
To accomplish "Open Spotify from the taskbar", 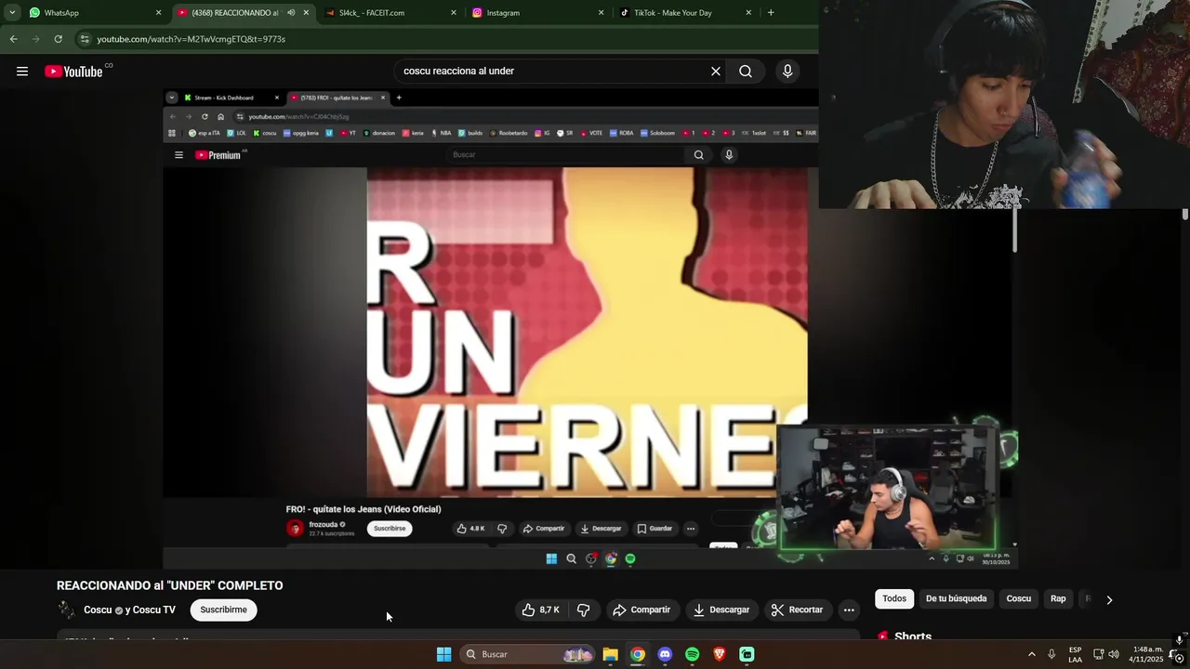I will coord(692,654).
